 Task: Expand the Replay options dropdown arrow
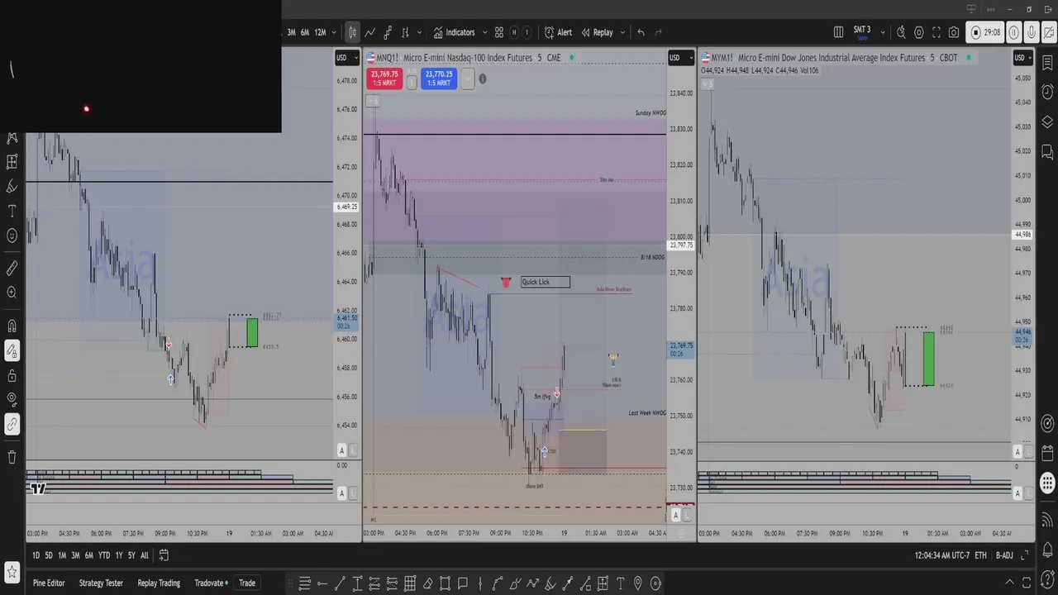tap(622, 32)
